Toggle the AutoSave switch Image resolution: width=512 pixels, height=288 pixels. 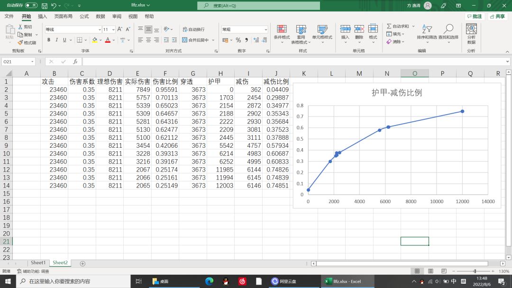tap(31, 6)
